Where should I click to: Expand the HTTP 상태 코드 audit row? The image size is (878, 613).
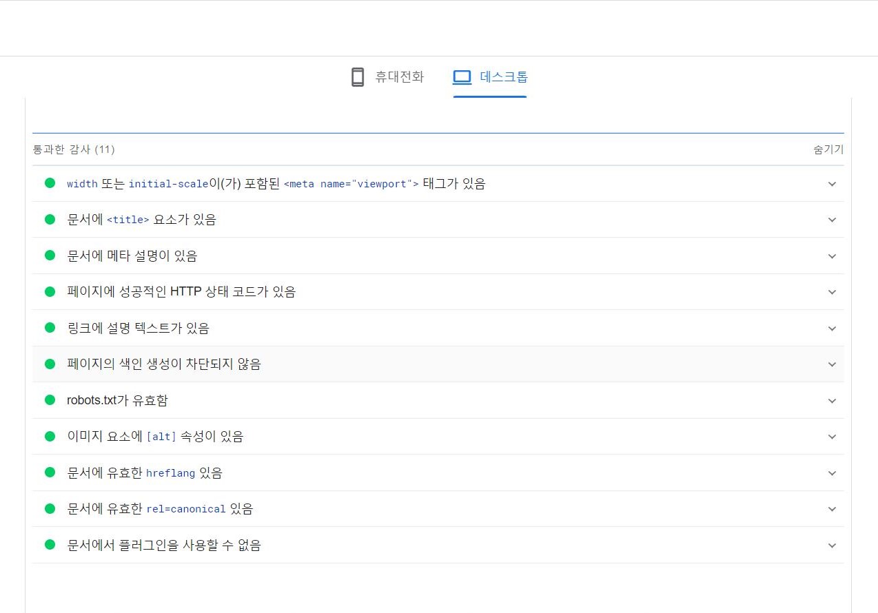(832, 291)
